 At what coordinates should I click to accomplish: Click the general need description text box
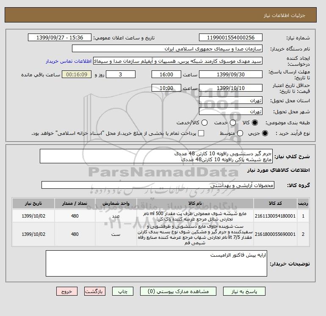coord(156,156)
